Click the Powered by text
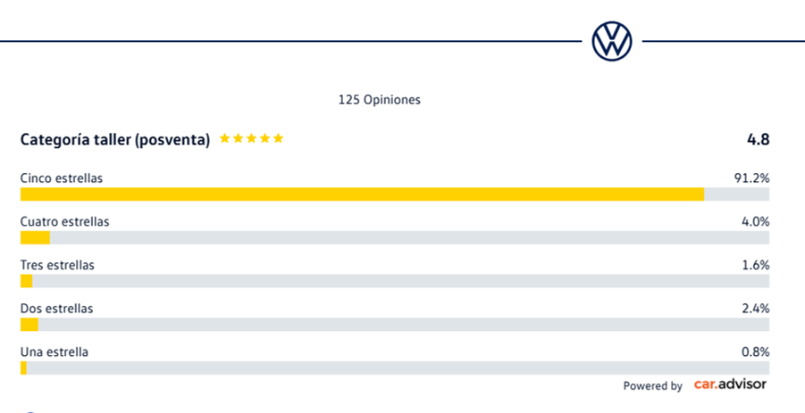This screenshot has height=413, width=805. click(653, 386)
